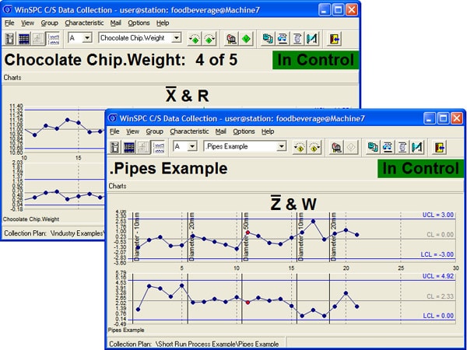Screen dimensions: 467x350
Task: Click the 'In Control' indicator in Chocolate Chip window
Action: 312,60
